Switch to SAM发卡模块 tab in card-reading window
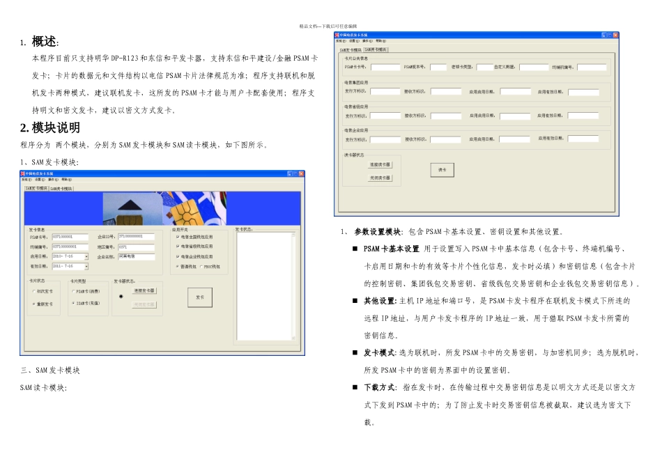Viewport: 662px width, 468px height. (351, 50)
